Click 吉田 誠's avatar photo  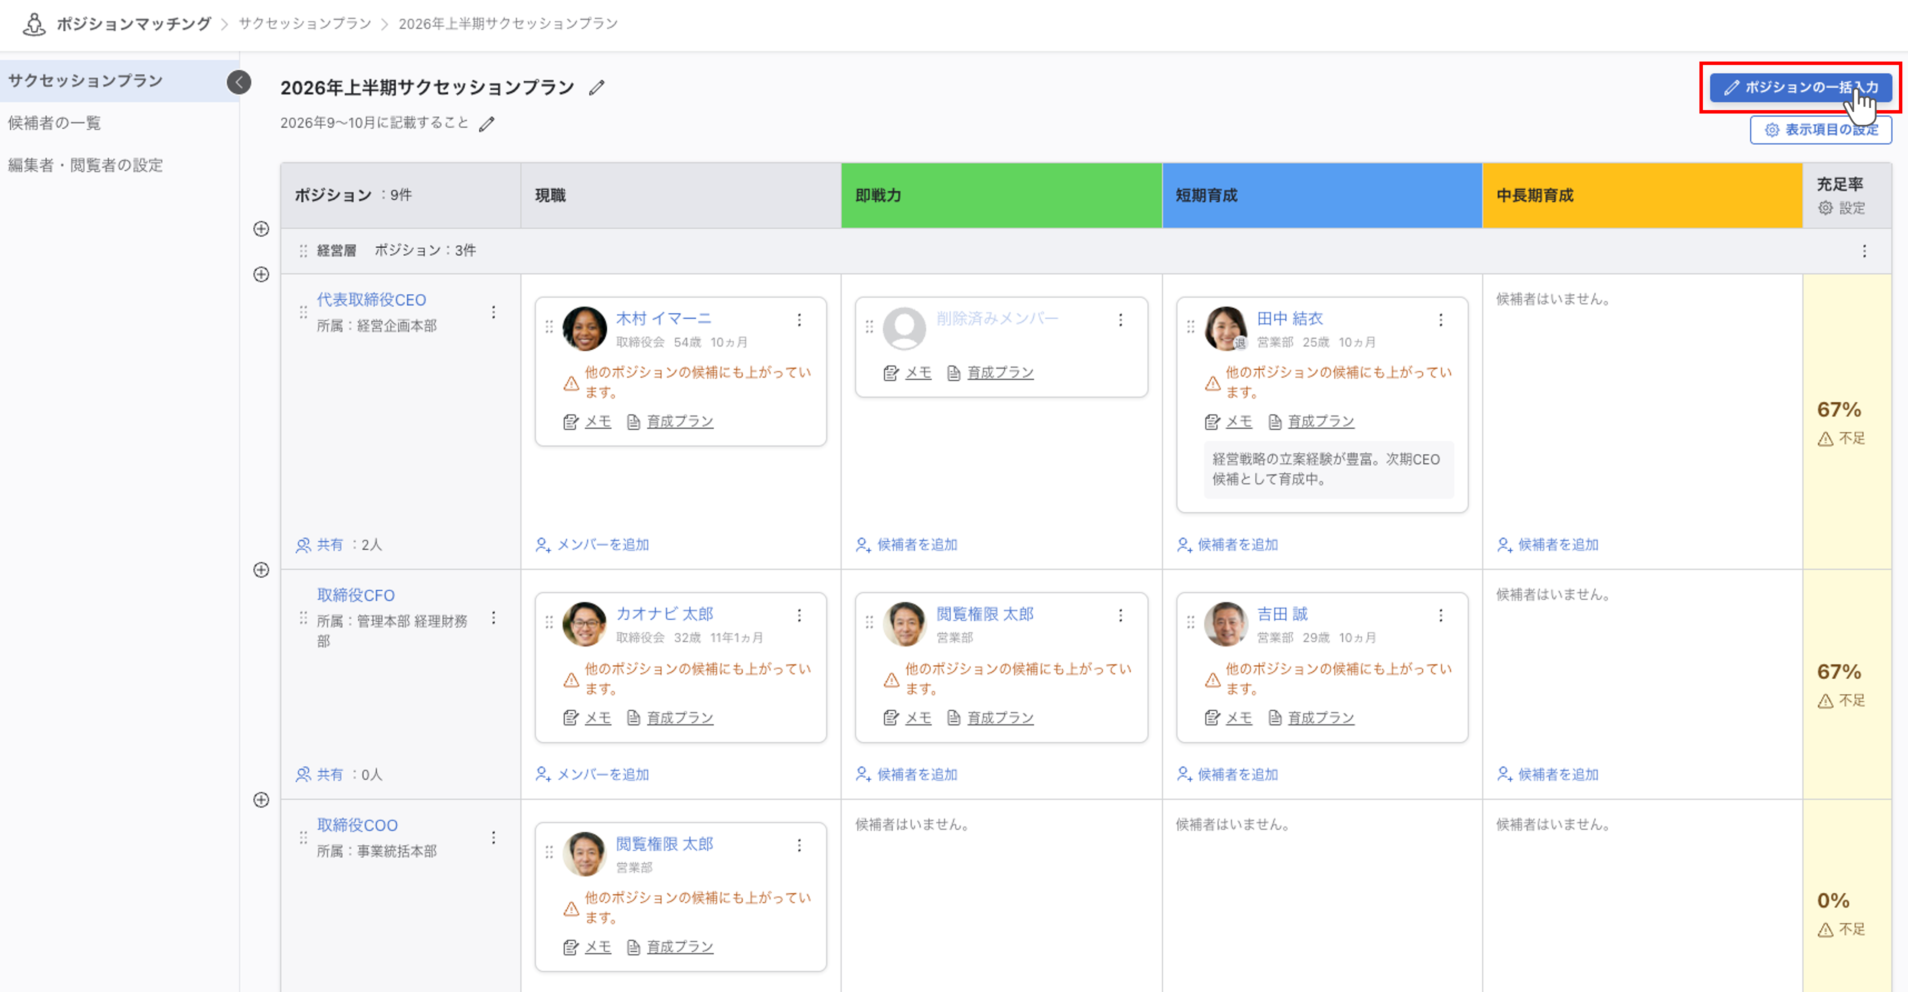pyautogui.click(x=1226, y=623)
